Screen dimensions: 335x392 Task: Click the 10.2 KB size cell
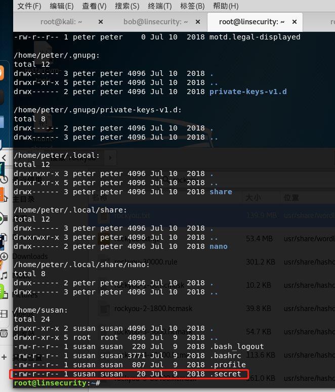point(259,285)
